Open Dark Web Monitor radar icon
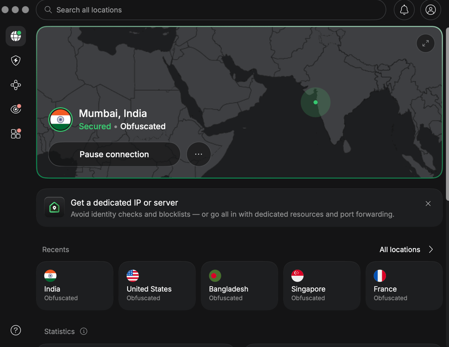The height and width of the screenshot is (347, 449). pos(16,109)
